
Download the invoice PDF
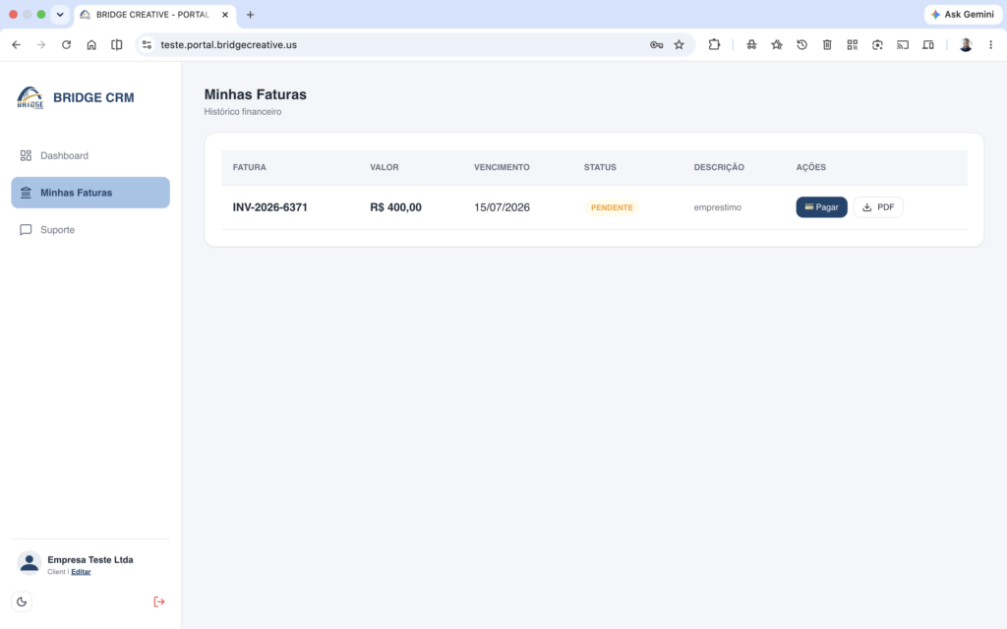[878, 207]
